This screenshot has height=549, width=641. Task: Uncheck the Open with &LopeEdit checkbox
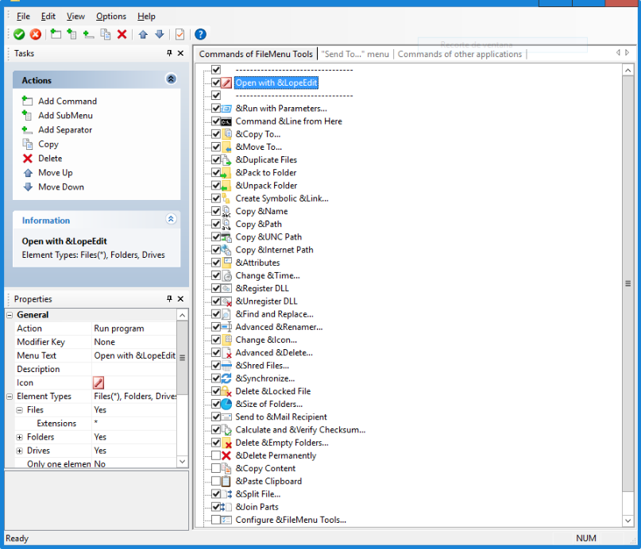coord(216,83)
